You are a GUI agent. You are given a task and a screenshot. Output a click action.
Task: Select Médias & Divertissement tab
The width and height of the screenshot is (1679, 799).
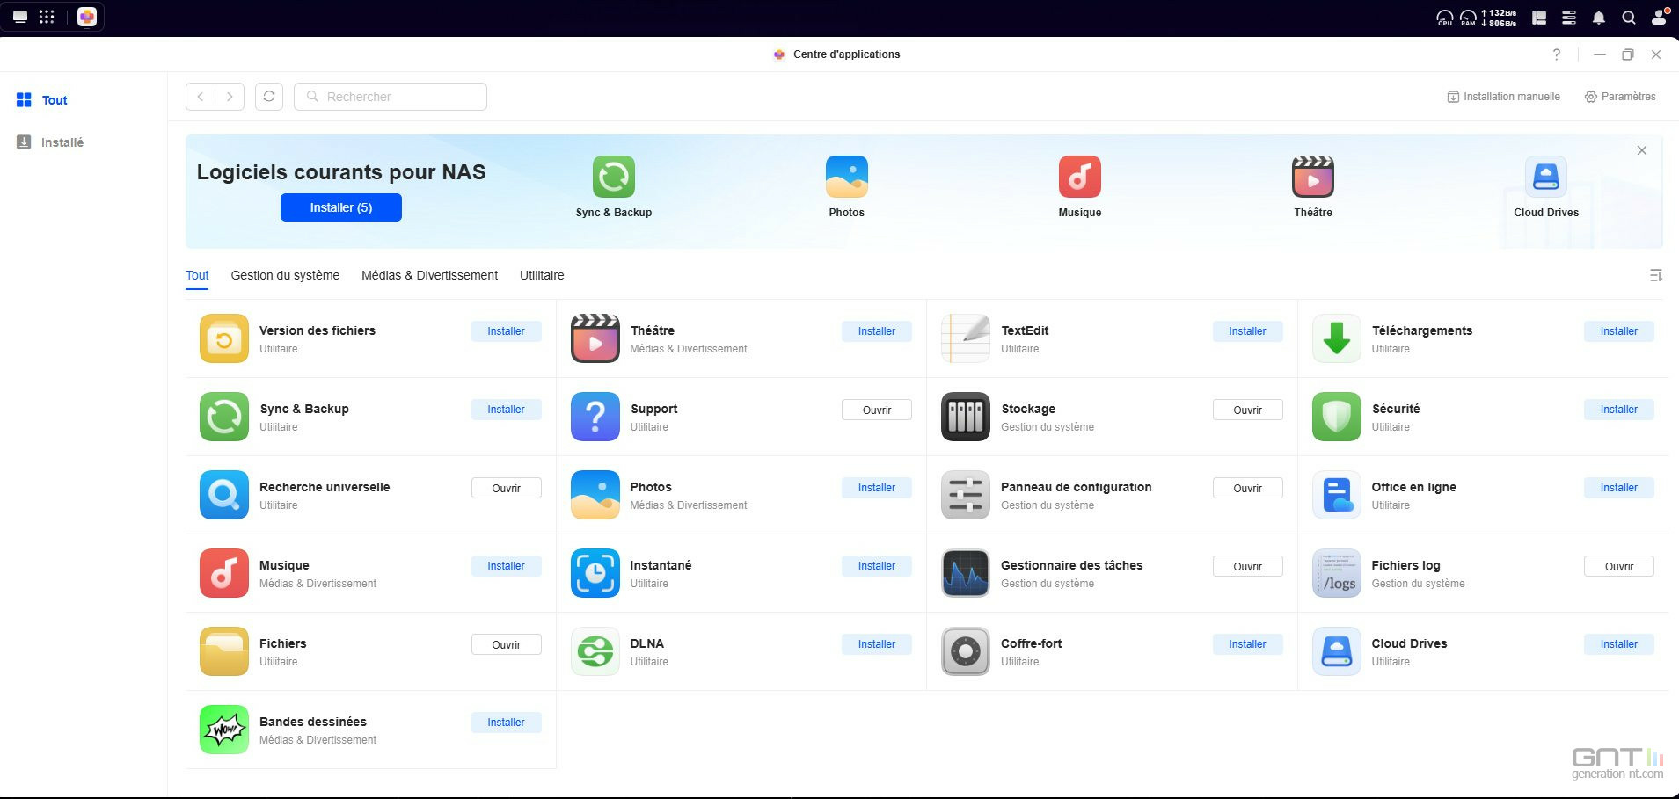tap(429, 276)
